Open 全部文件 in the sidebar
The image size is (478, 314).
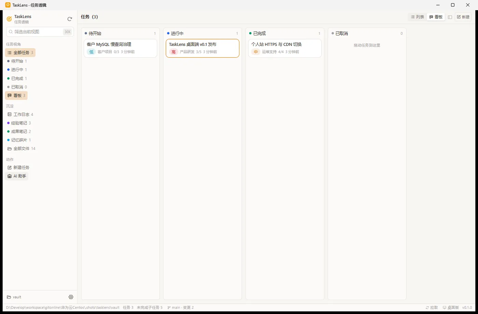[21, 148]
